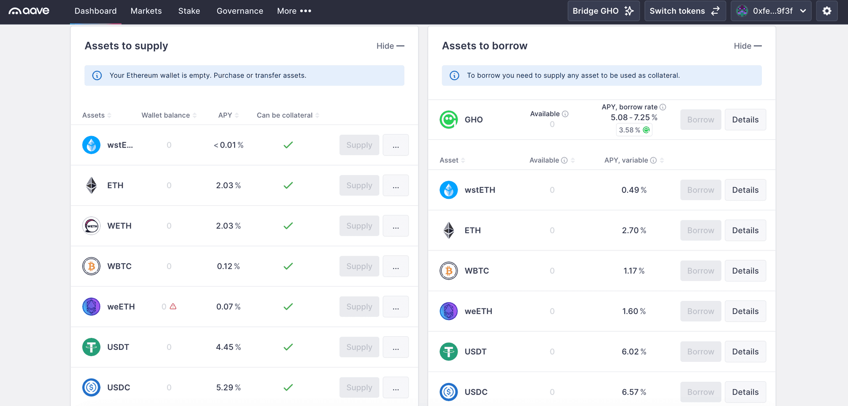The image size is (848, 406).
Task: Expand the 0xfe...9f3f wallet dropdown
Action: [x=771, y=11]
